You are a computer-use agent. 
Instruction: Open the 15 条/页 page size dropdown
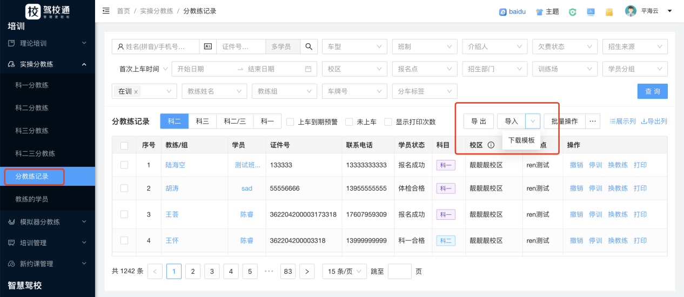point(344,272)
